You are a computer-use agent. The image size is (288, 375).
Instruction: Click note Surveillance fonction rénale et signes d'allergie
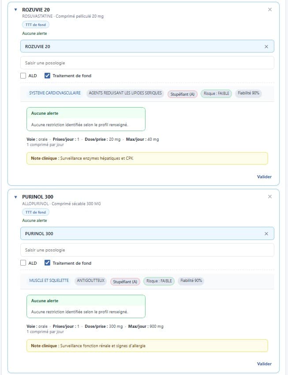click(x=147, y=345)
